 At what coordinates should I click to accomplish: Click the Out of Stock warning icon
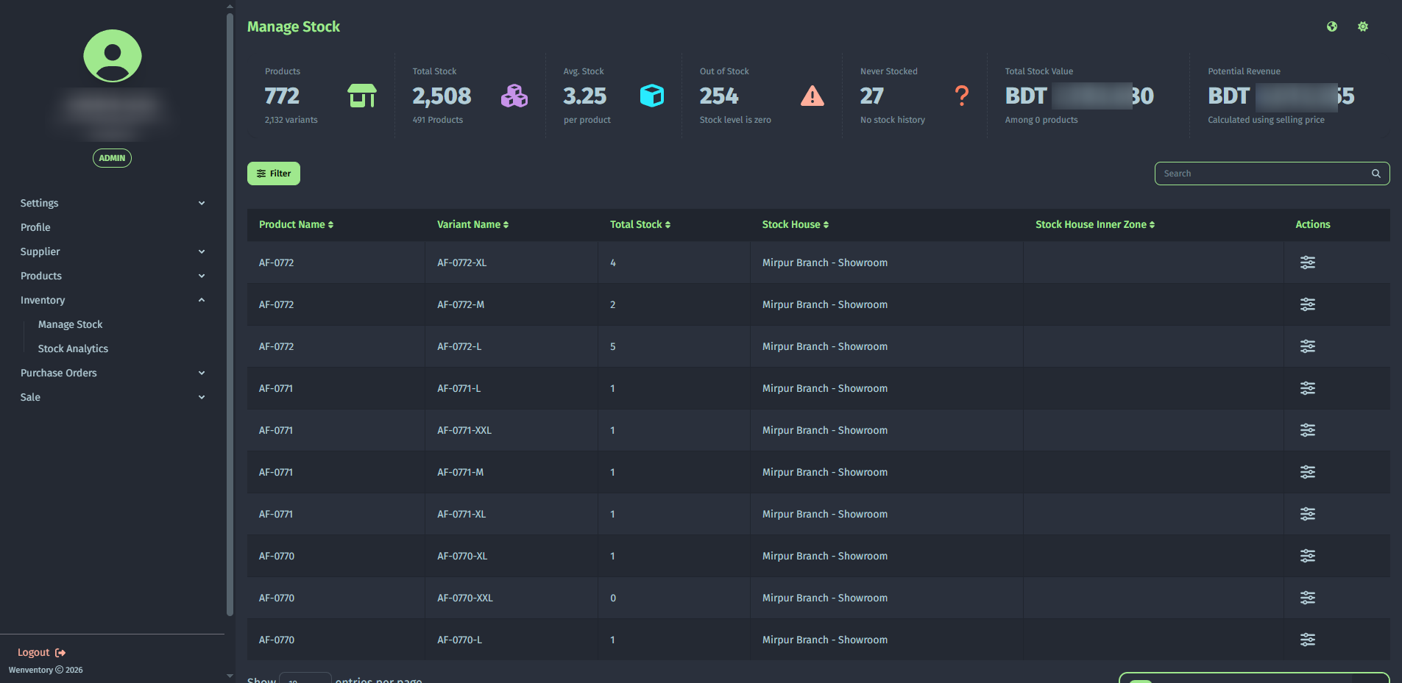tap(812, 96)
